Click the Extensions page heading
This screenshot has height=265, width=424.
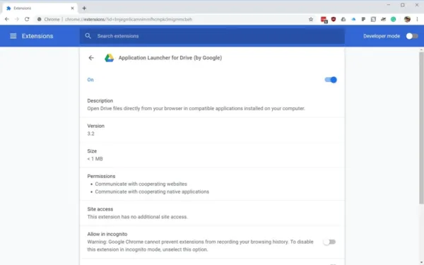click(37, 36)
